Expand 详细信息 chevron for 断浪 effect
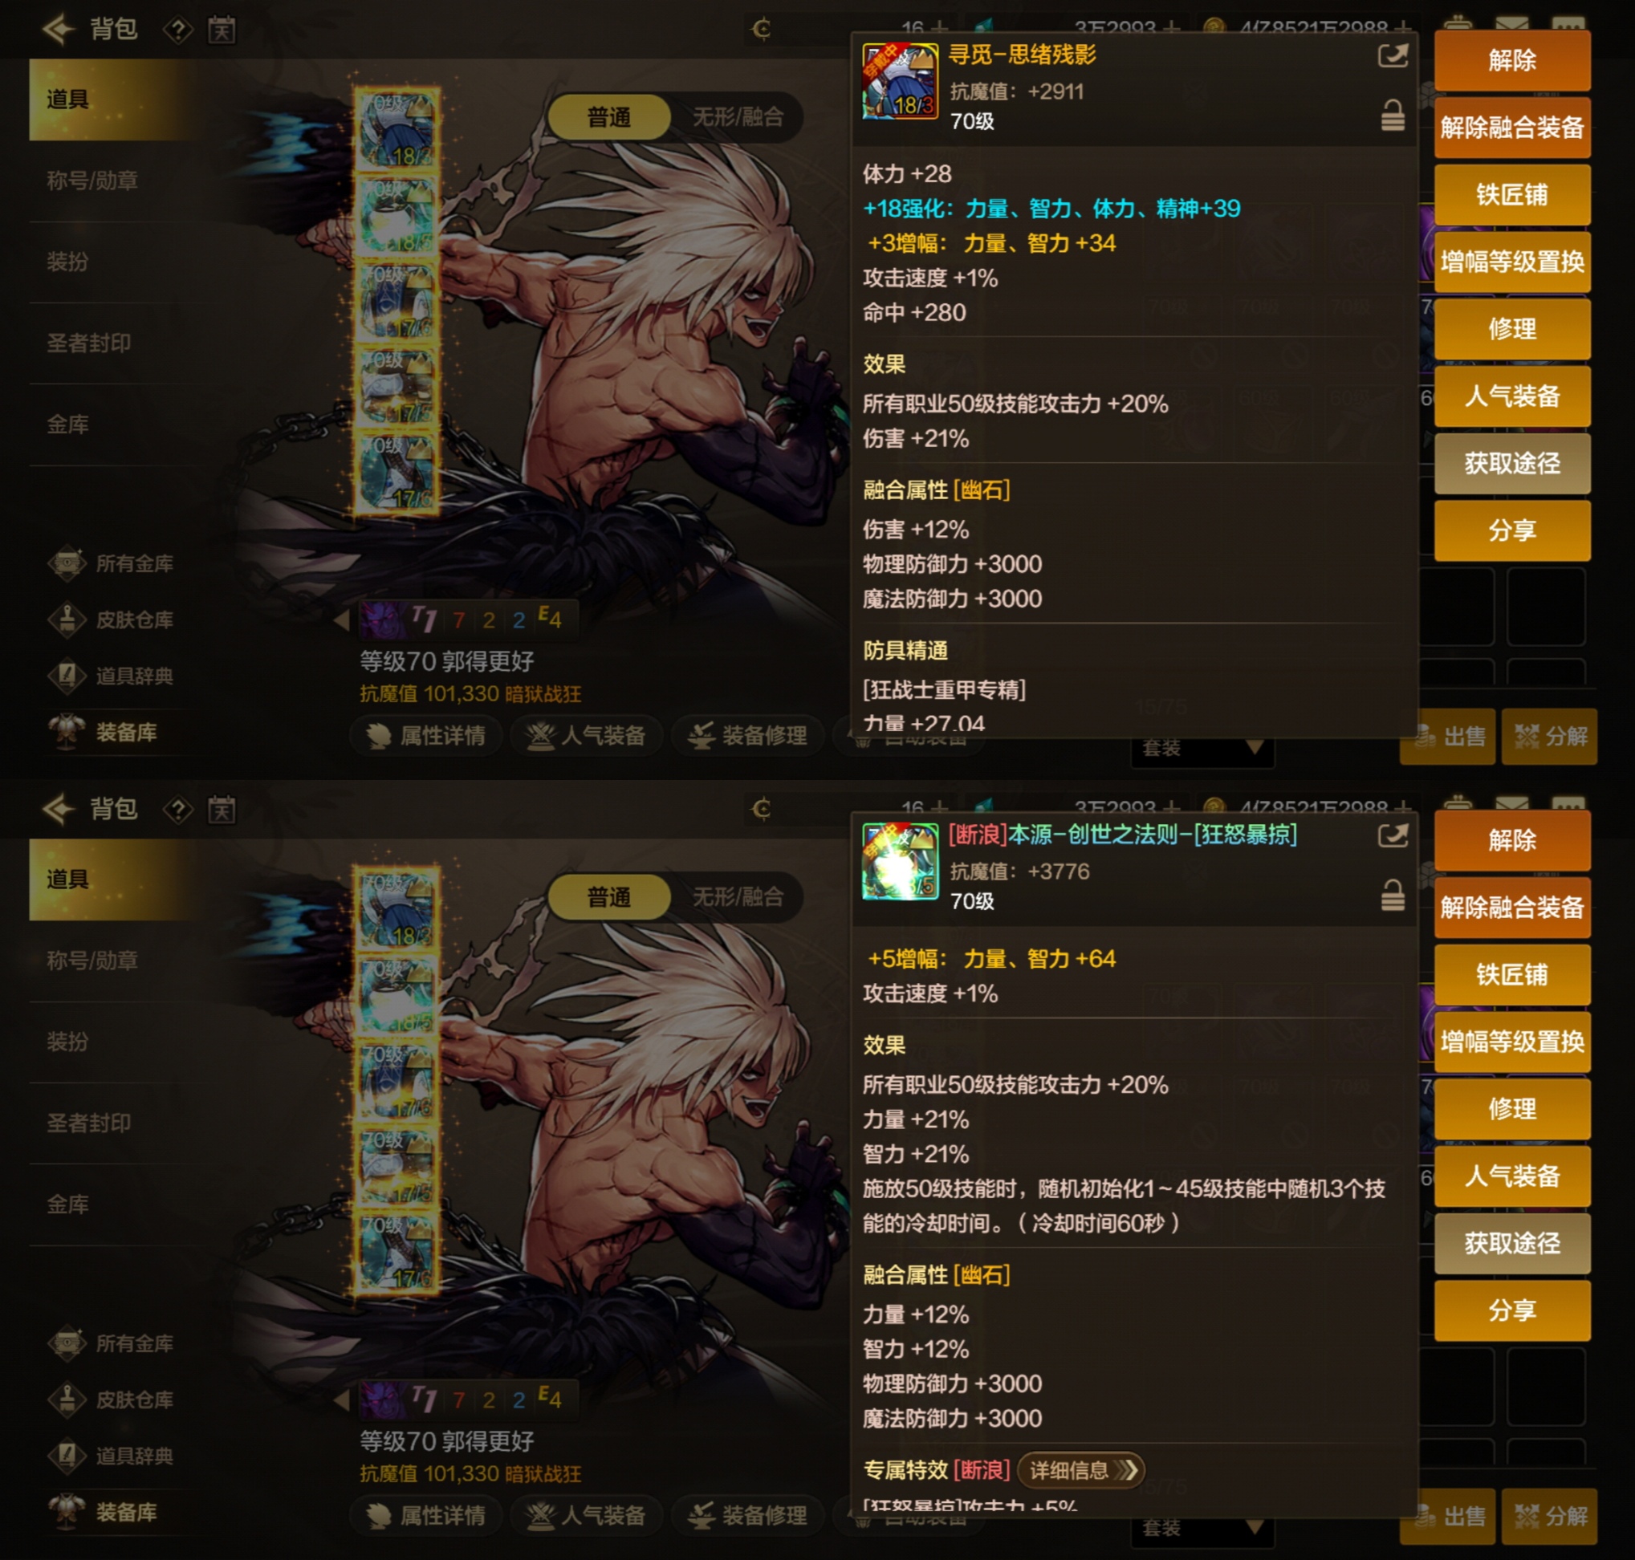Image resolution: width=1635 pixels, height=1560 pixels. 1081,1470
